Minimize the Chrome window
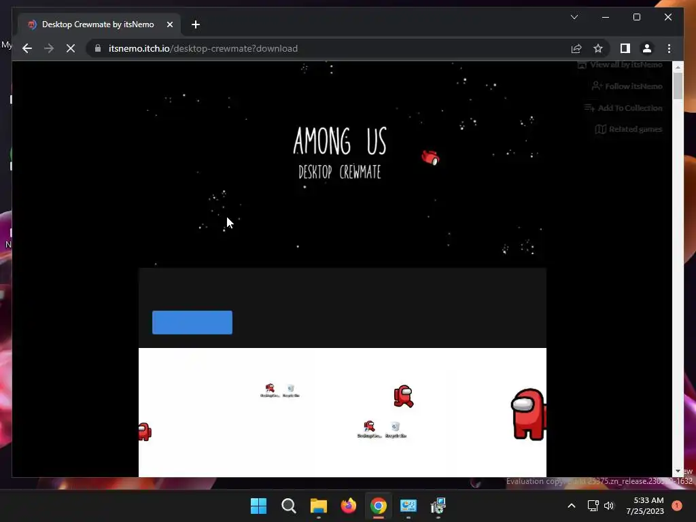The width and height of the screenshot is (696, 522). click(606, 17)
